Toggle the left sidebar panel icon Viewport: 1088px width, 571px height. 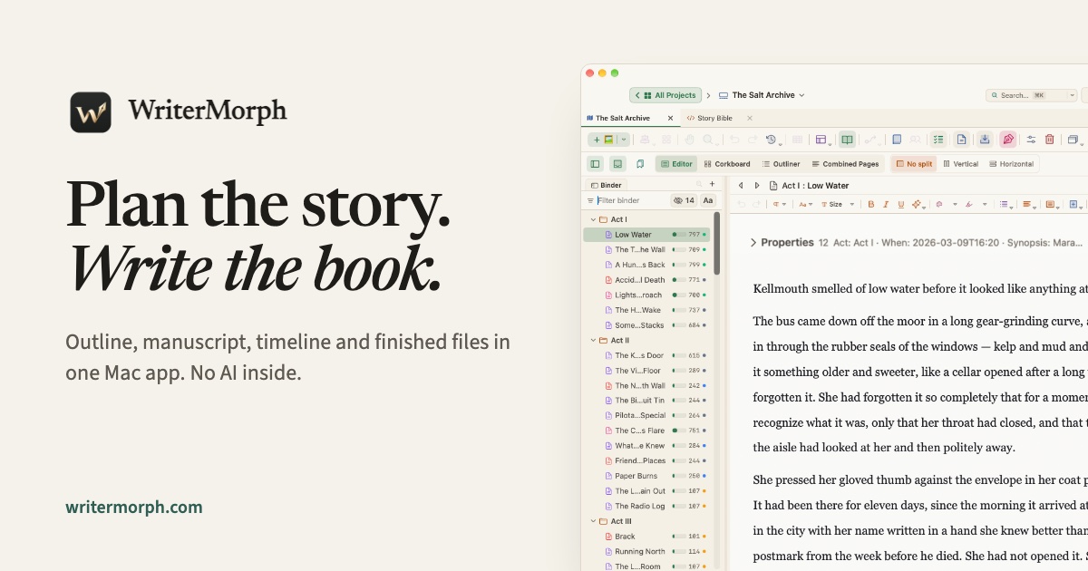595,164
